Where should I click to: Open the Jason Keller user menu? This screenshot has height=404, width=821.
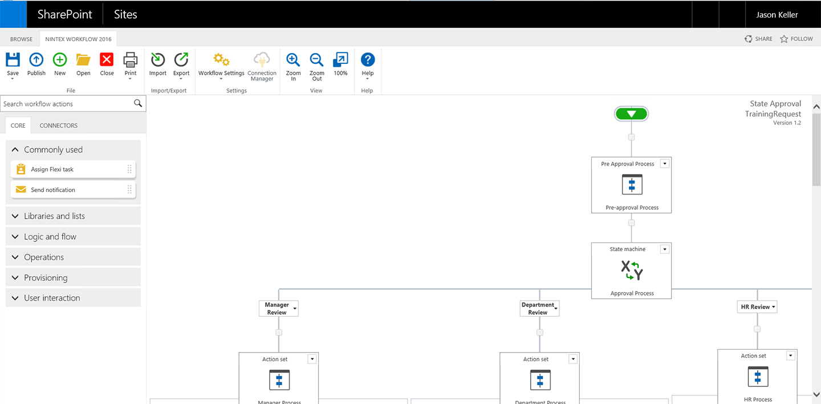[777, 15]
